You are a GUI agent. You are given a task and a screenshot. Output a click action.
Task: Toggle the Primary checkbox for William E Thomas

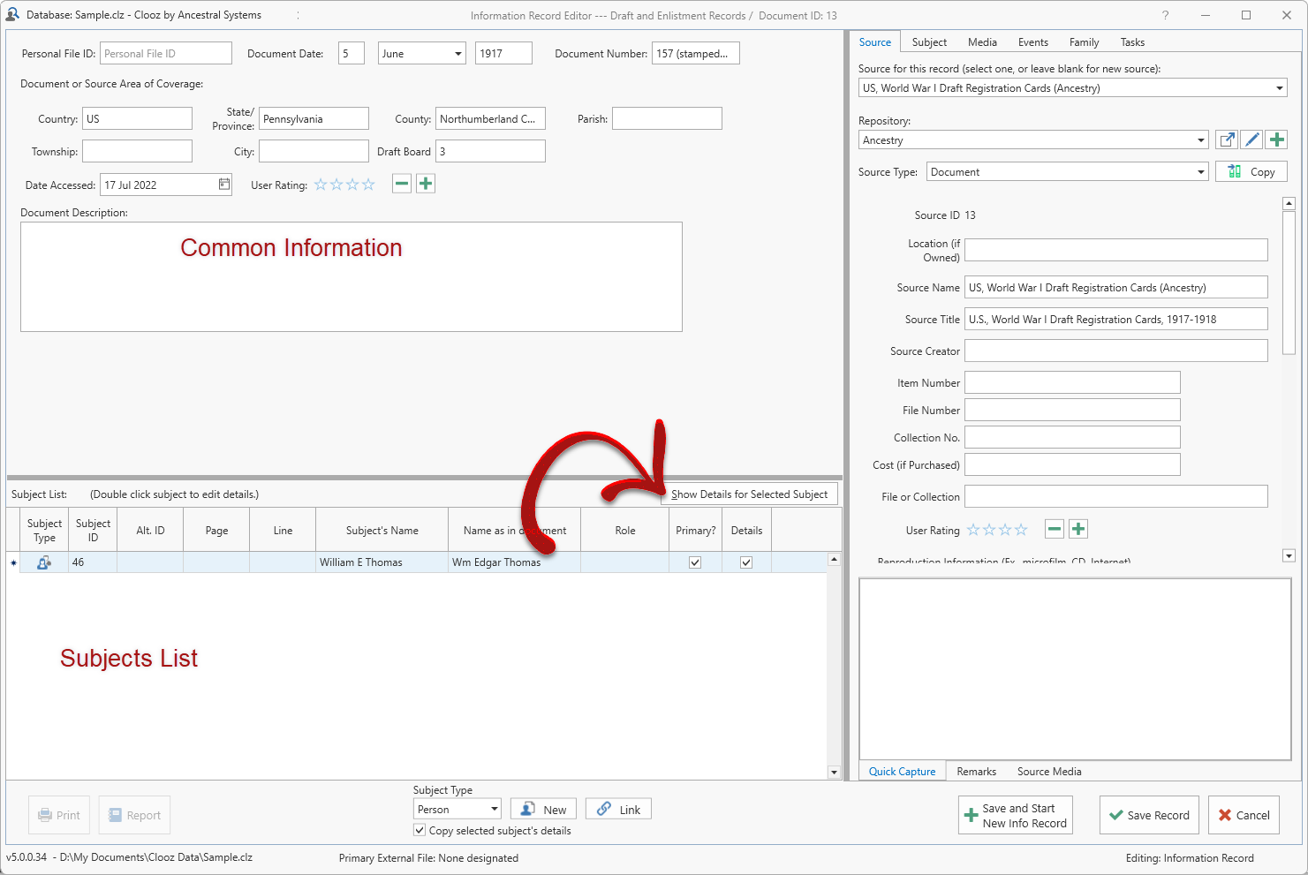pos(695,562)
